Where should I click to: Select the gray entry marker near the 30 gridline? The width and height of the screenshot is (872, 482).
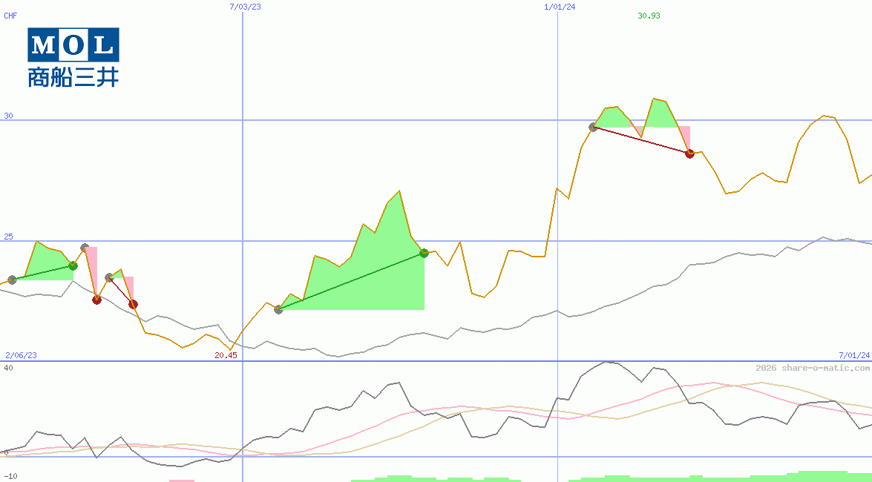click(591, 127)
